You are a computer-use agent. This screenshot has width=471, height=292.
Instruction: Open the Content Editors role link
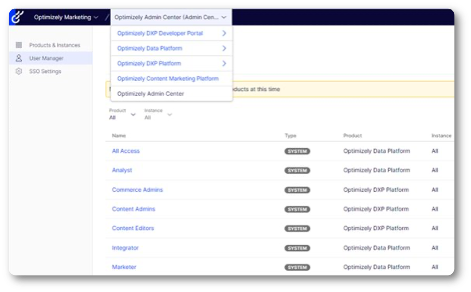[x=133, y=228]
